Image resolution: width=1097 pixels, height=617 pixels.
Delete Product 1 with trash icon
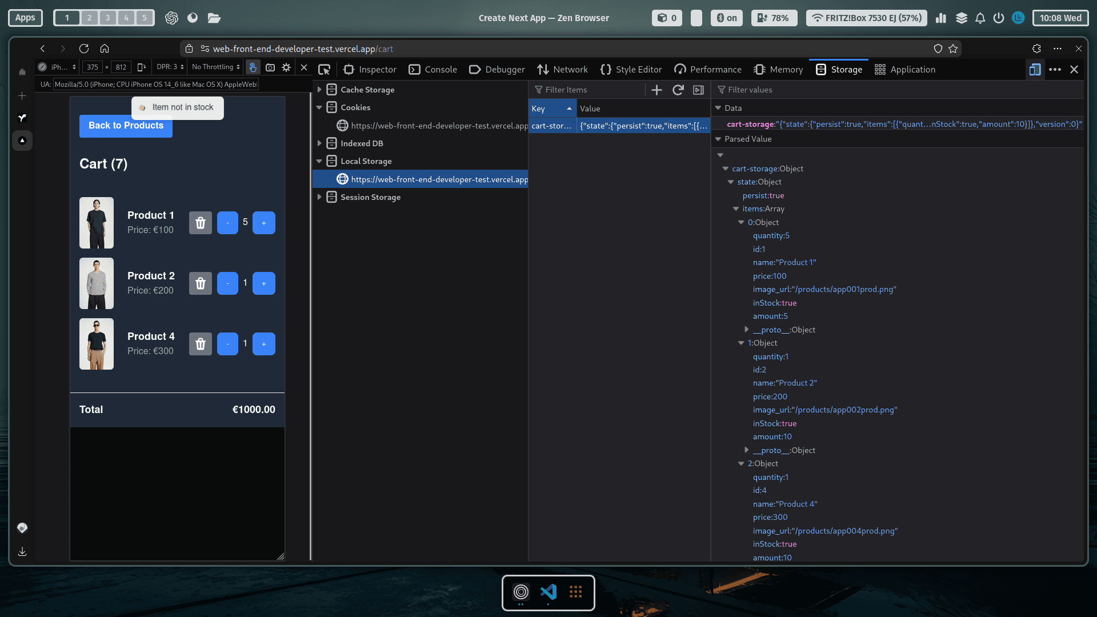pos(201,223)
